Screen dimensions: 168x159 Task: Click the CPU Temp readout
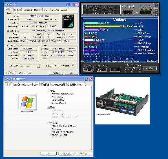[88, 70]
